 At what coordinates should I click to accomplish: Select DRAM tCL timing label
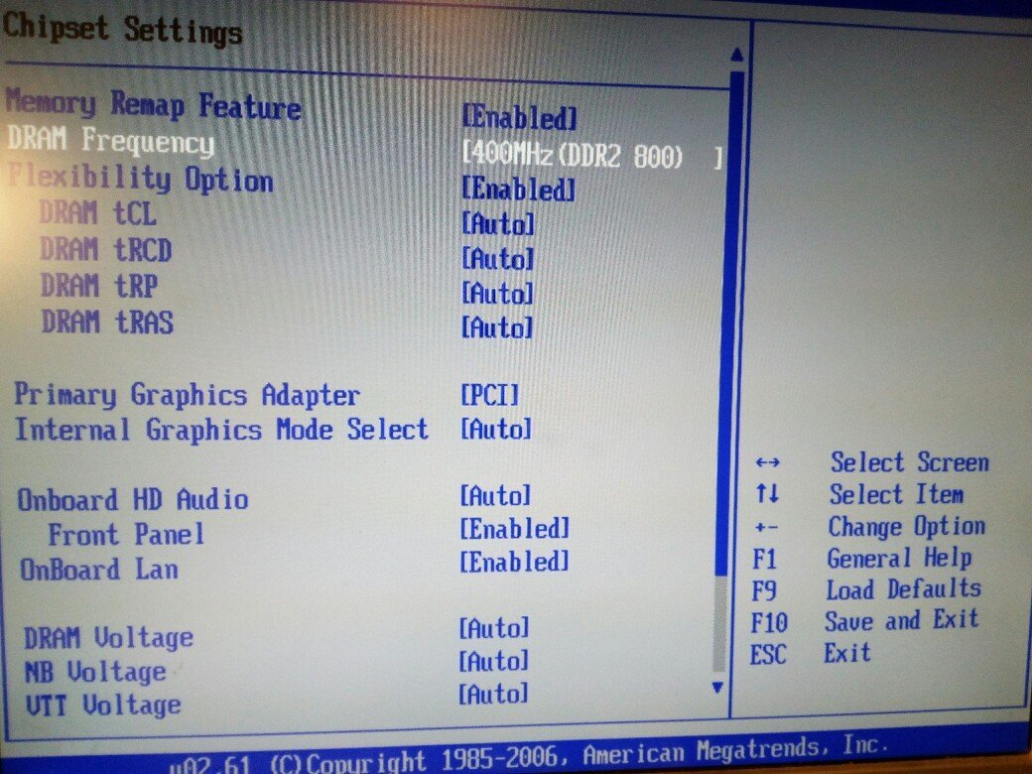[x=98, y=213]
